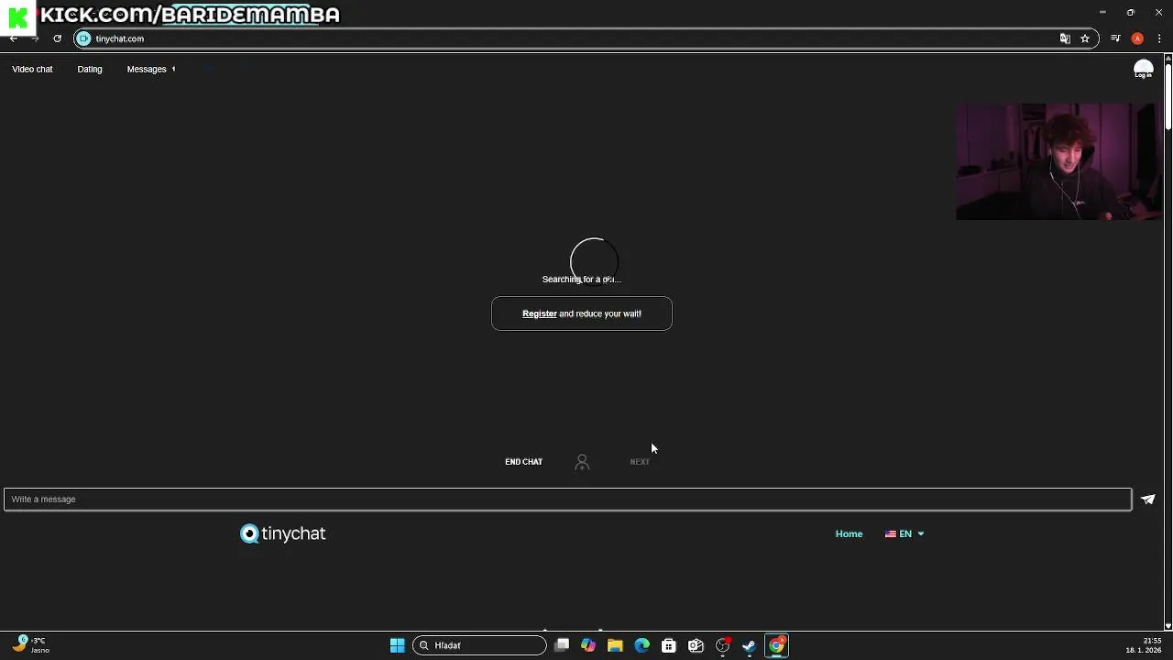Open Microsoft Store from the taskbar
The image size is (1173, 660).
(669, 645)
